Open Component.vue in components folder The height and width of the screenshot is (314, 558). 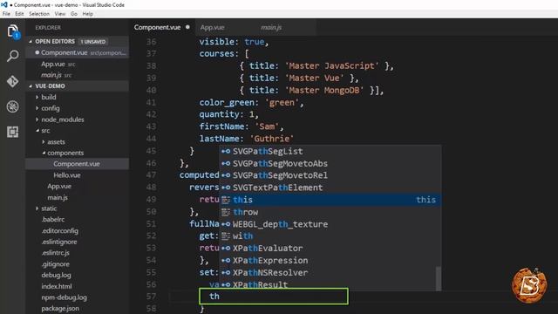click(77, 164)
